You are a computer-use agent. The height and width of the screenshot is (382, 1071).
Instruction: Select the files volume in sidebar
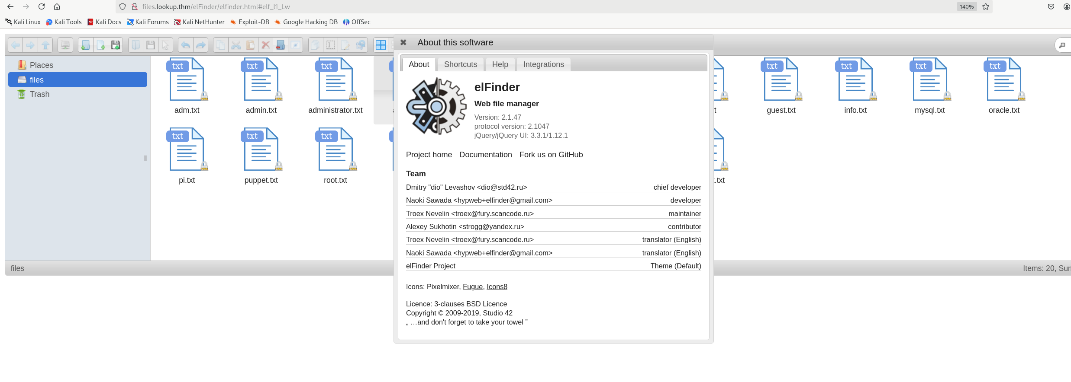78,80
